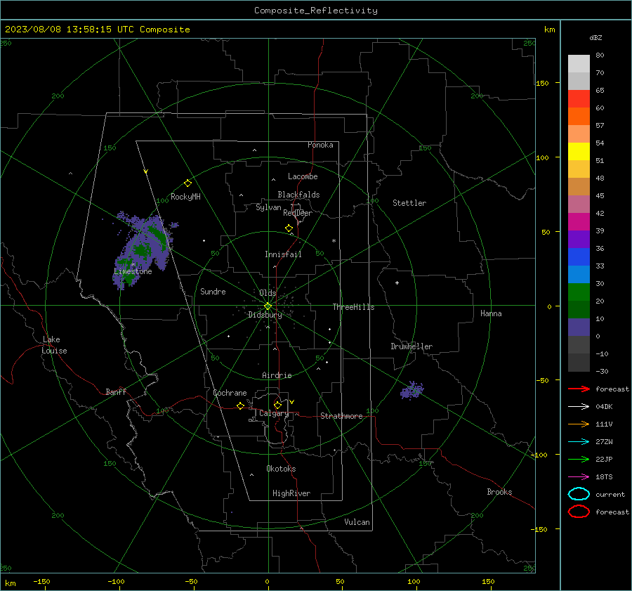This screenshot has width=632, height=591.
Task: Click red 60-65 dBZ color swatch
Action: pos(579,99)
